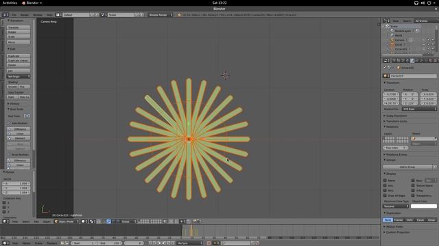Open the Render menu

point(25,15)
